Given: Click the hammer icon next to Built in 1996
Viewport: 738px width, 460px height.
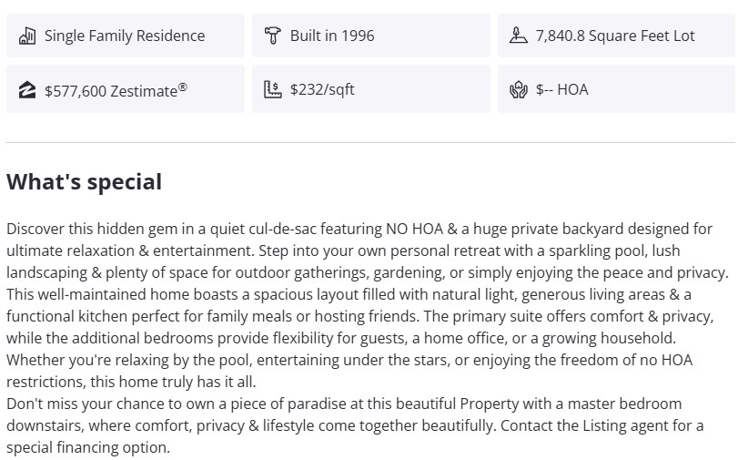Looking at the screenshot, I should click(x=272, y=36).
